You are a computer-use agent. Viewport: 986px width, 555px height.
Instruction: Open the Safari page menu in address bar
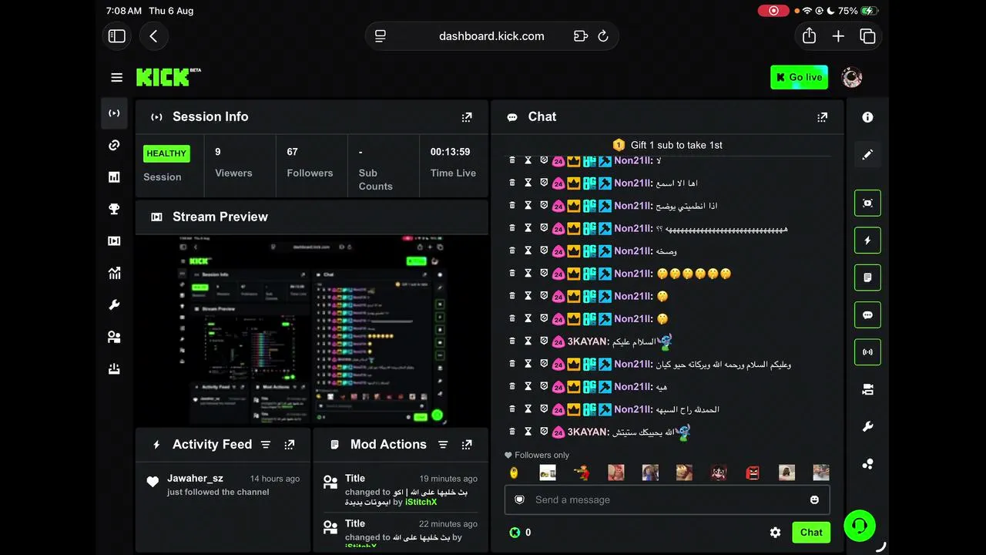point(380,36)
